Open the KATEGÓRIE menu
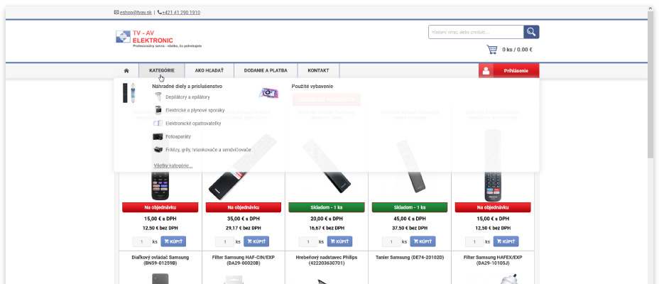 coord(161,70)
